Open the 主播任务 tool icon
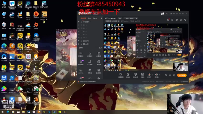 (x=99, y=54)
